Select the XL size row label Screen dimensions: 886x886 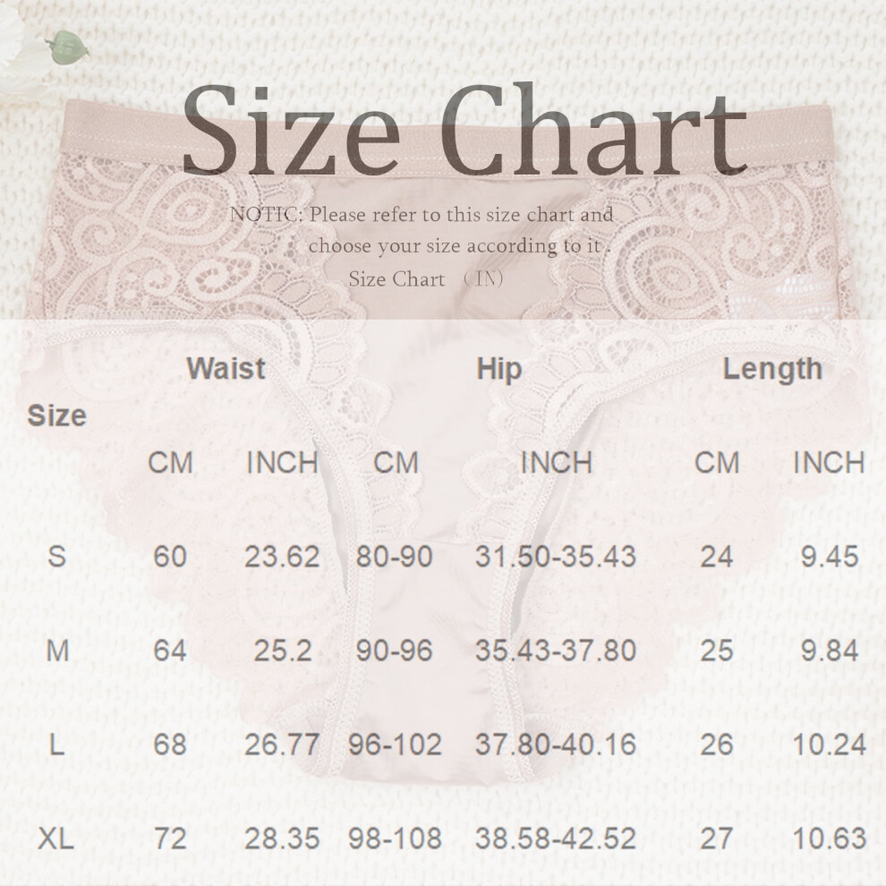(56, 839)
